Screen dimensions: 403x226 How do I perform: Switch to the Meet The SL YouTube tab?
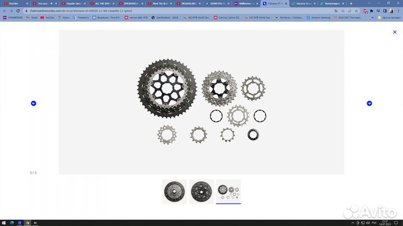(160, 3)
